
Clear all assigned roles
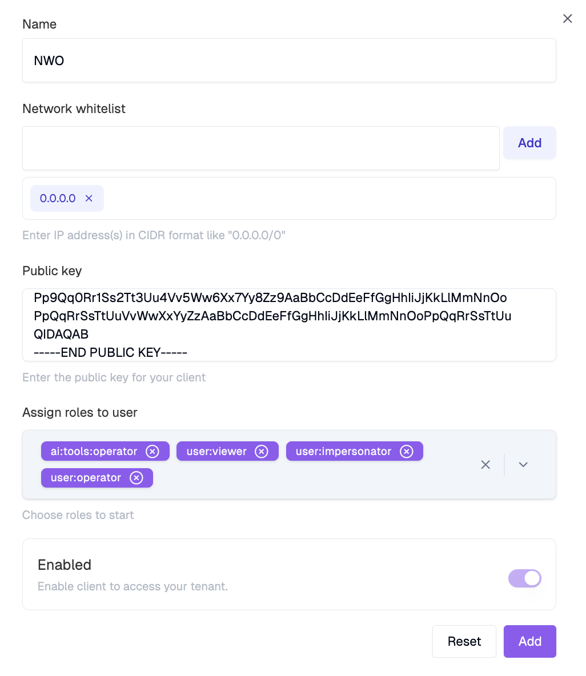click(x=485, y=464)
